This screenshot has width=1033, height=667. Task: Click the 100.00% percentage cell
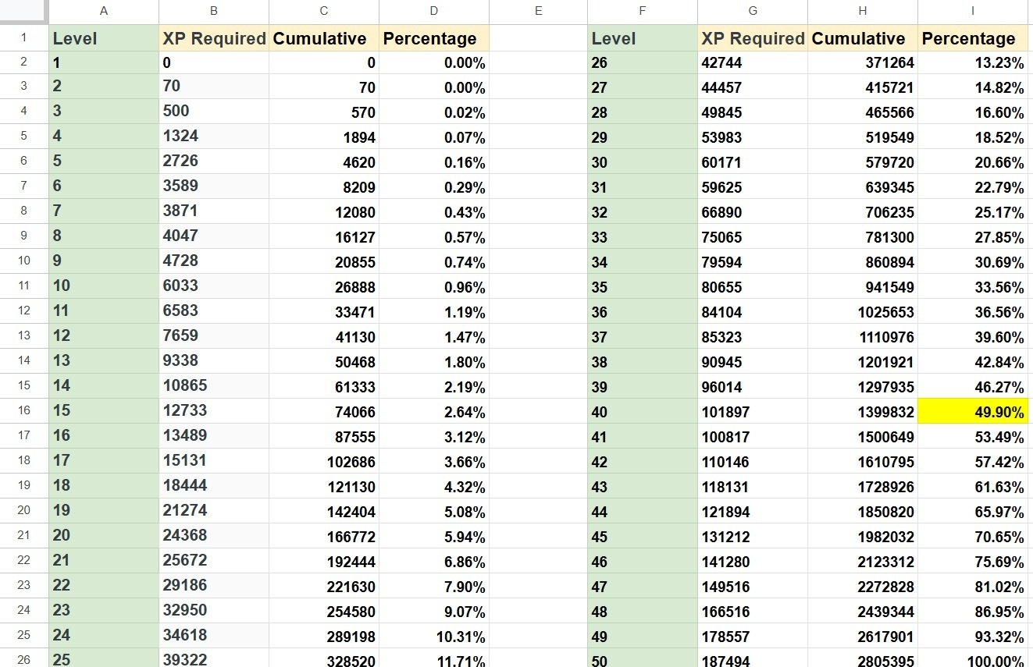click(x=973, y=658)
